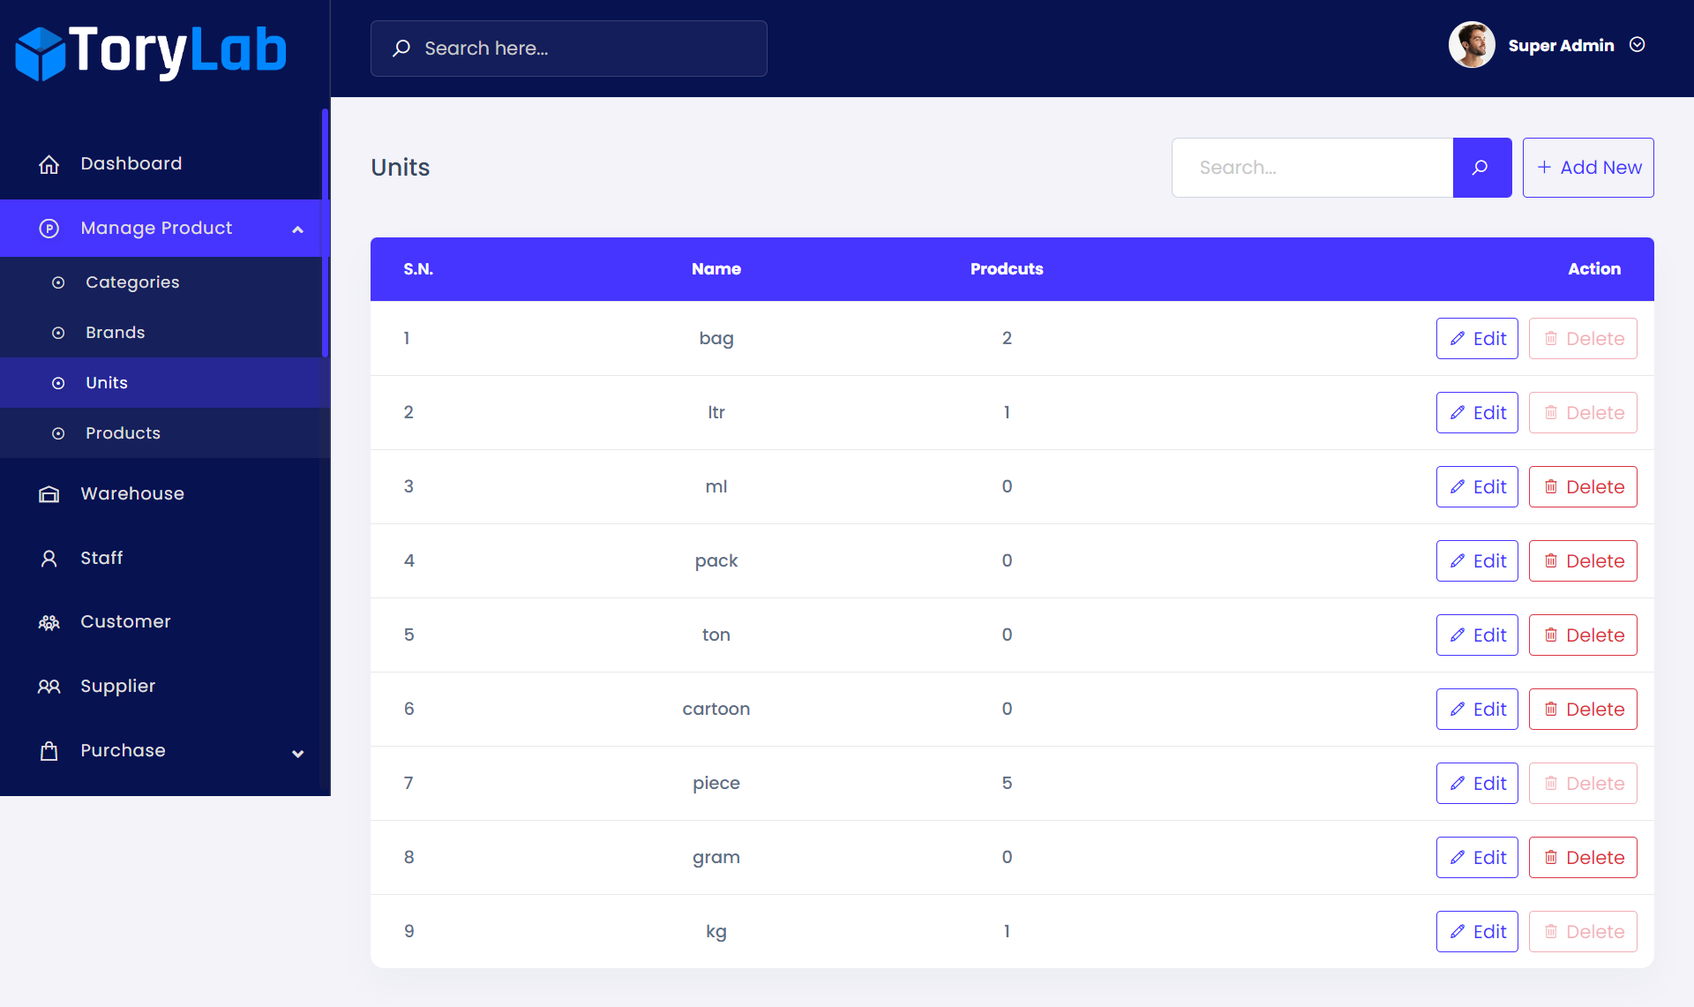
Task: Click the Staff person icon
Action: pos(49,559)
